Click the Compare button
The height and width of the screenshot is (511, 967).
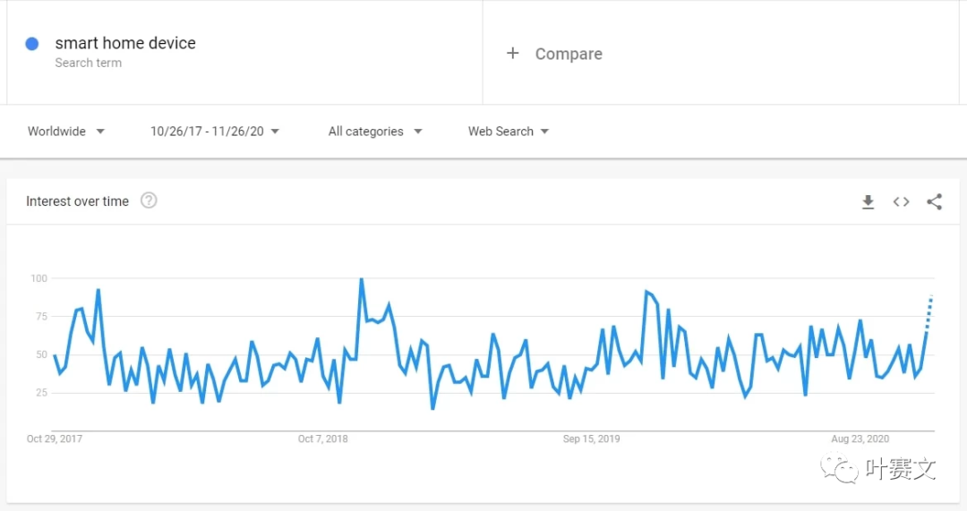[x=568, y=54]
